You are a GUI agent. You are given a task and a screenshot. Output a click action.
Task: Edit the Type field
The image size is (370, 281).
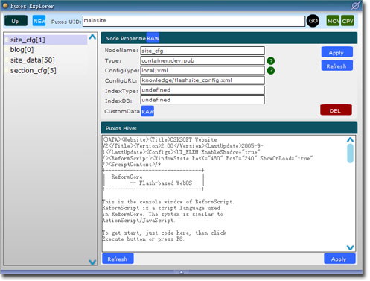coord(202,60)
